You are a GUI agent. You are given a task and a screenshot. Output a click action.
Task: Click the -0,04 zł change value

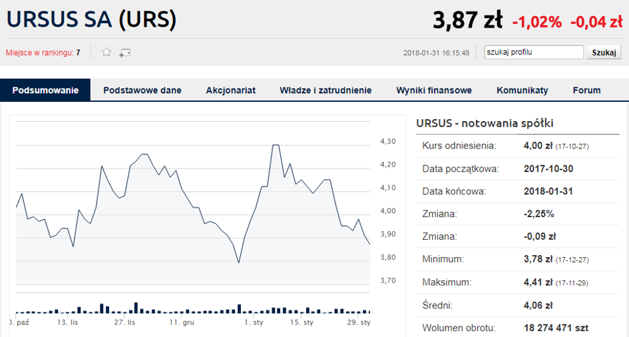click(596, 22)
